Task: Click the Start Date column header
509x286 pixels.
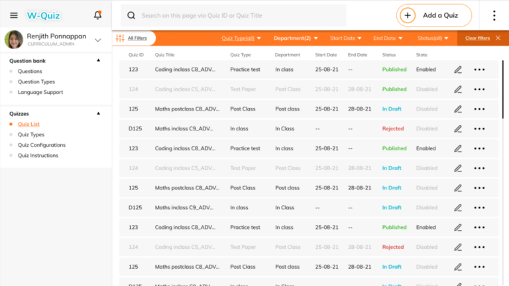Action: tap(326, 55)
